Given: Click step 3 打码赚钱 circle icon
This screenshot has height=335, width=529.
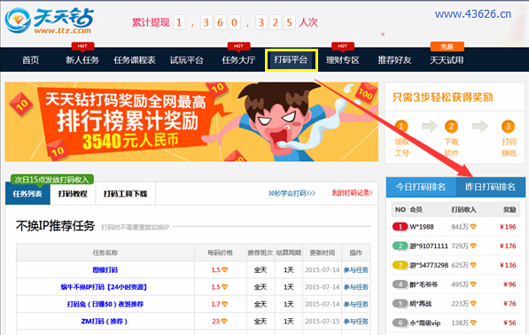Looking at the screenshot, I should (508, 127).
